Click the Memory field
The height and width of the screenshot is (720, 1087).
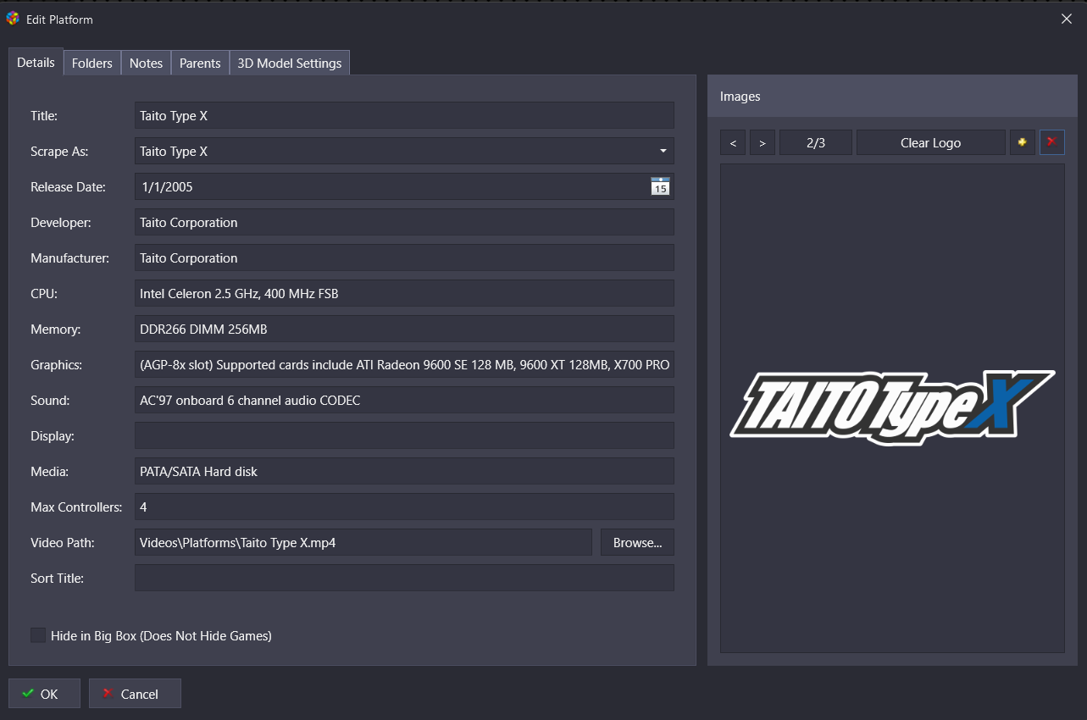point(404,329)
